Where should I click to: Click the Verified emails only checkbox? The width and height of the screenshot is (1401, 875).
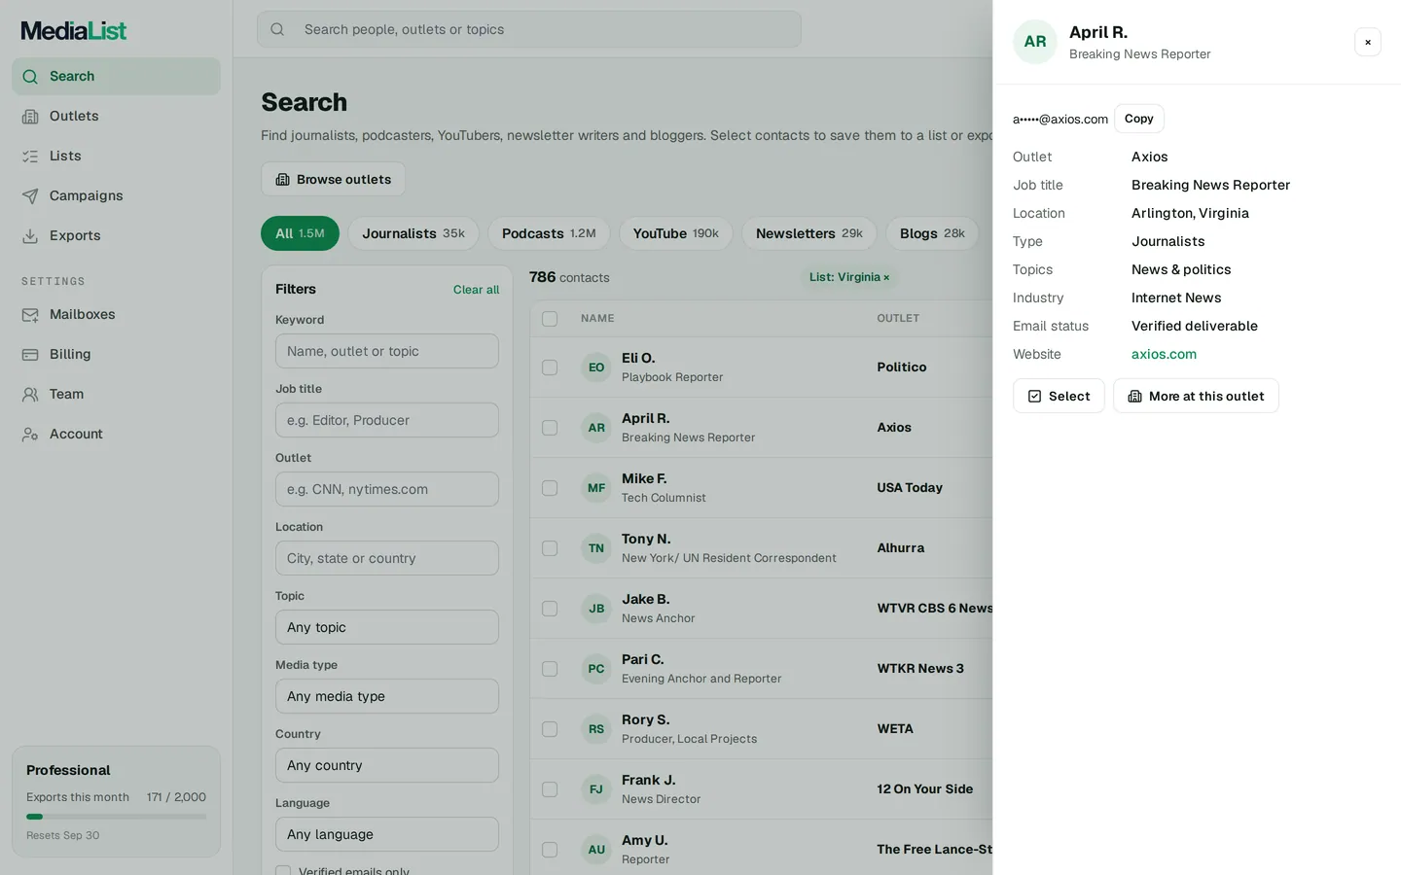point(283,871)
